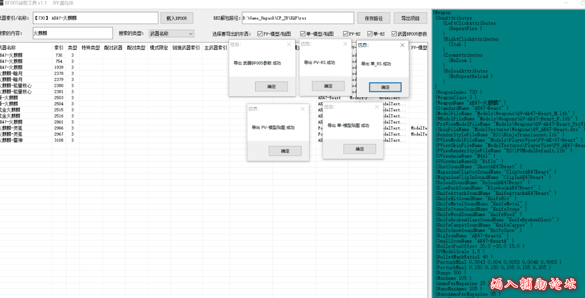Close the '导出 PV-RS 成功' dialog with X
585x298 pixels.
click(345, 44)
